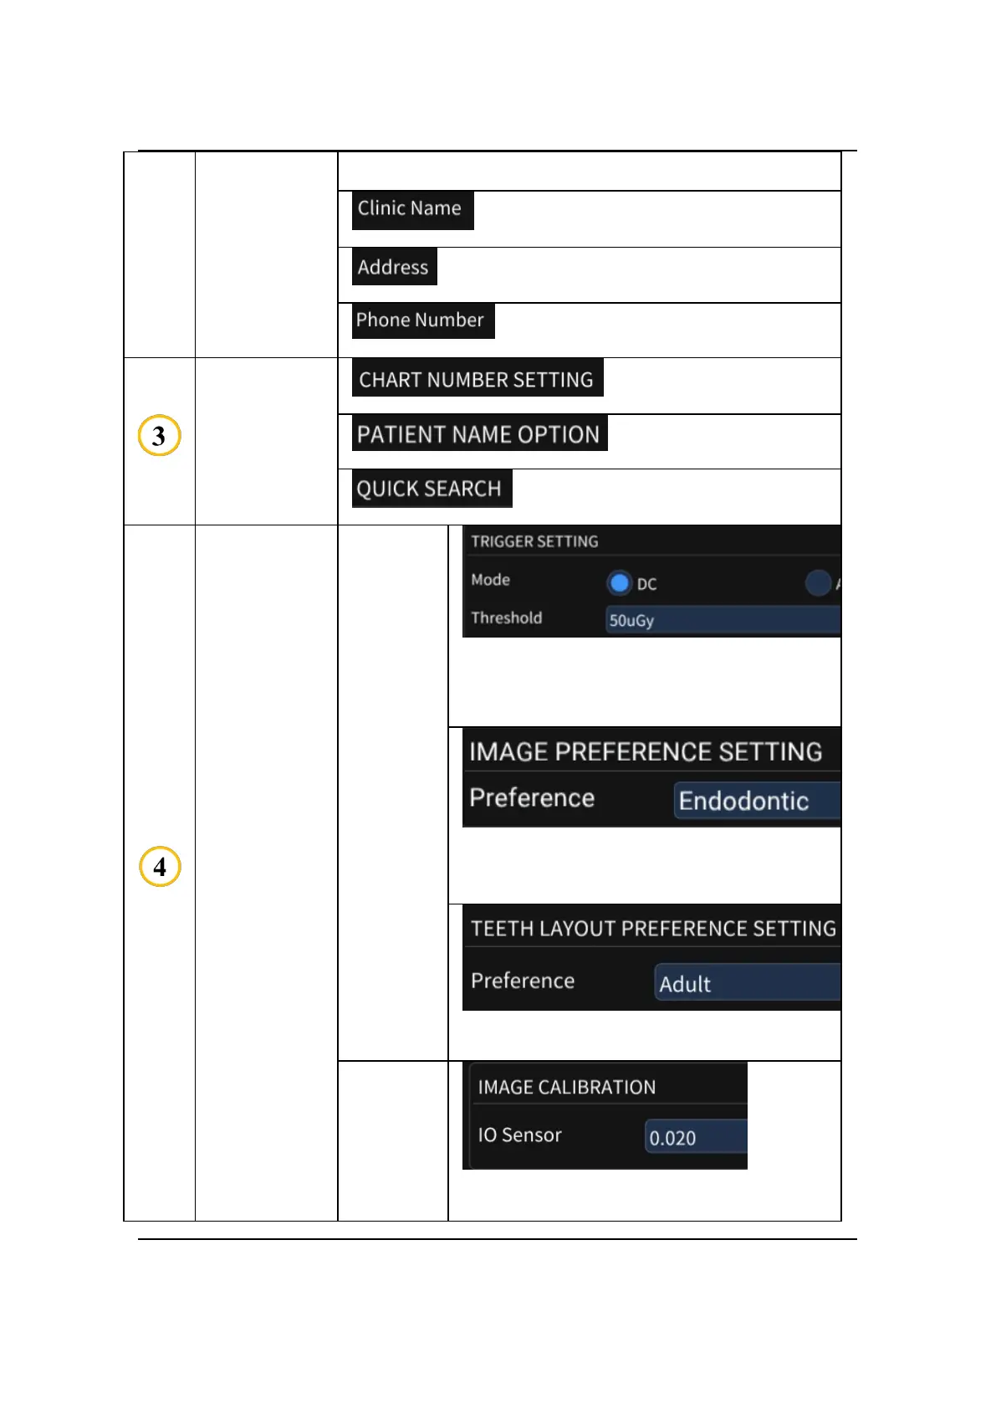This screenshot has width=996, height=1409.
Task: Expand the Adult teeth layout dropdown
Action: (x=747, y=983)
